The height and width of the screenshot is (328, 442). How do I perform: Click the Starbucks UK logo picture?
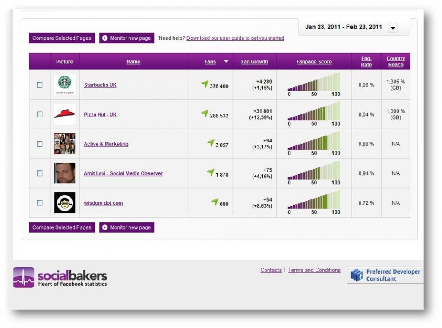[x=65, y=85]
